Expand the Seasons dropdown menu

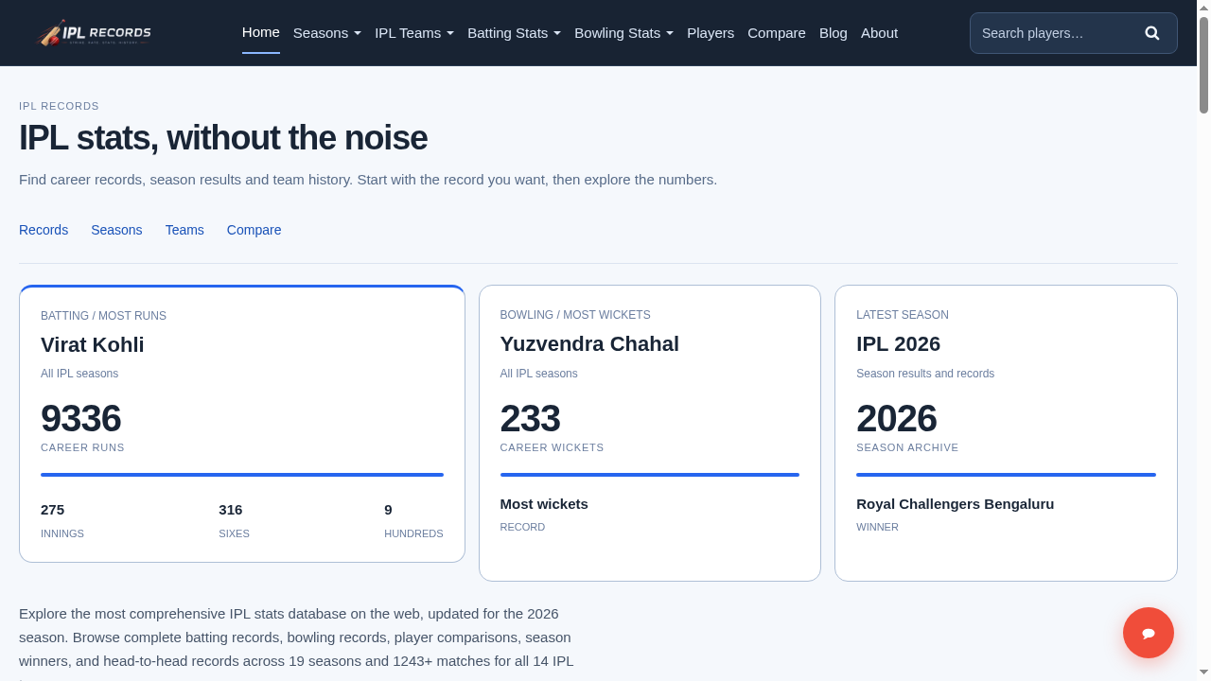(x=327, y=33)
